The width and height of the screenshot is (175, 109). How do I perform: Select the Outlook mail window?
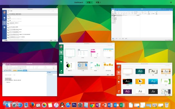click(139, 24)
